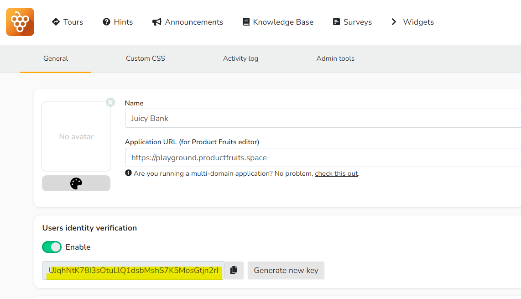Open the Hints section
The width and height of the screenshot is (521, 299).
[x=118, y=22]
